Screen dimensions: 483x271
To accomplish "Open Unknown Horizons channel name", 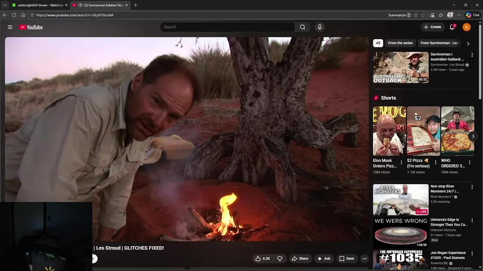I will point(443,230).
